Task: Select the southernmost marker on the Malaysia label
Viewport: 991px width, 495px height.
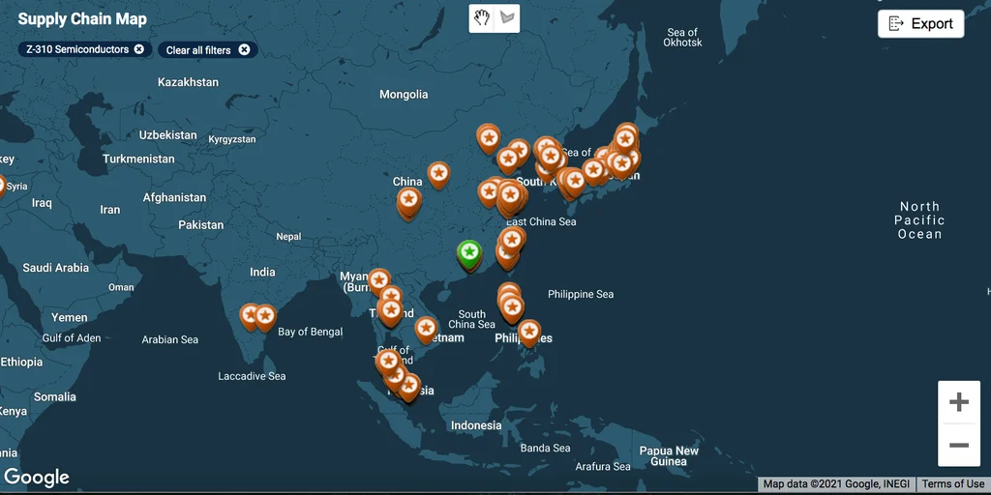Action: click(x=409, y=387)
